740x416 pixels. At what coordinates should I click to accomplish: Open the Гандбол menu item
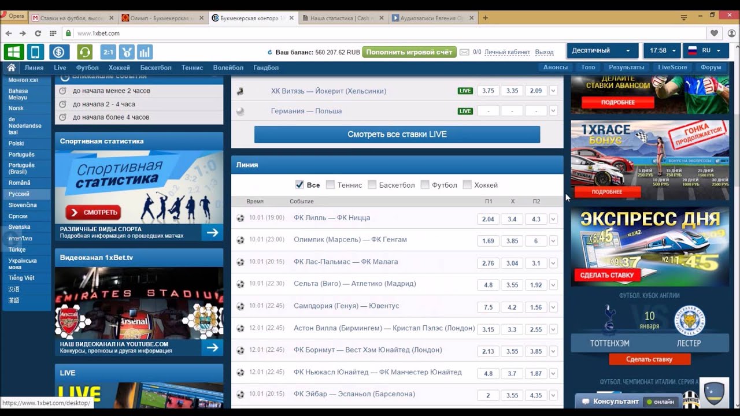click(x=266, y=68)
